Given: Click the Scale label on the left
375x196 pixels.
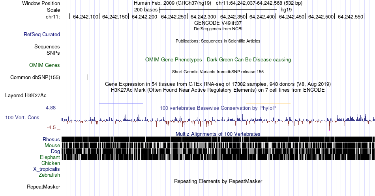Looking at the screenshot, I should 53,10.
